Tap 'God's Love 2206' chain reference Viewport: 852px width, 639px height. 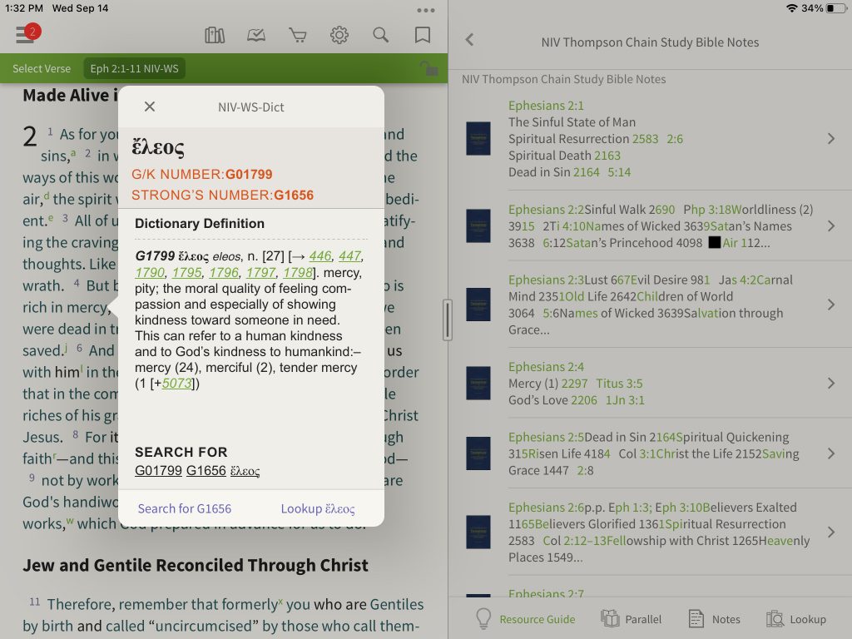click(x=552, y=400)
